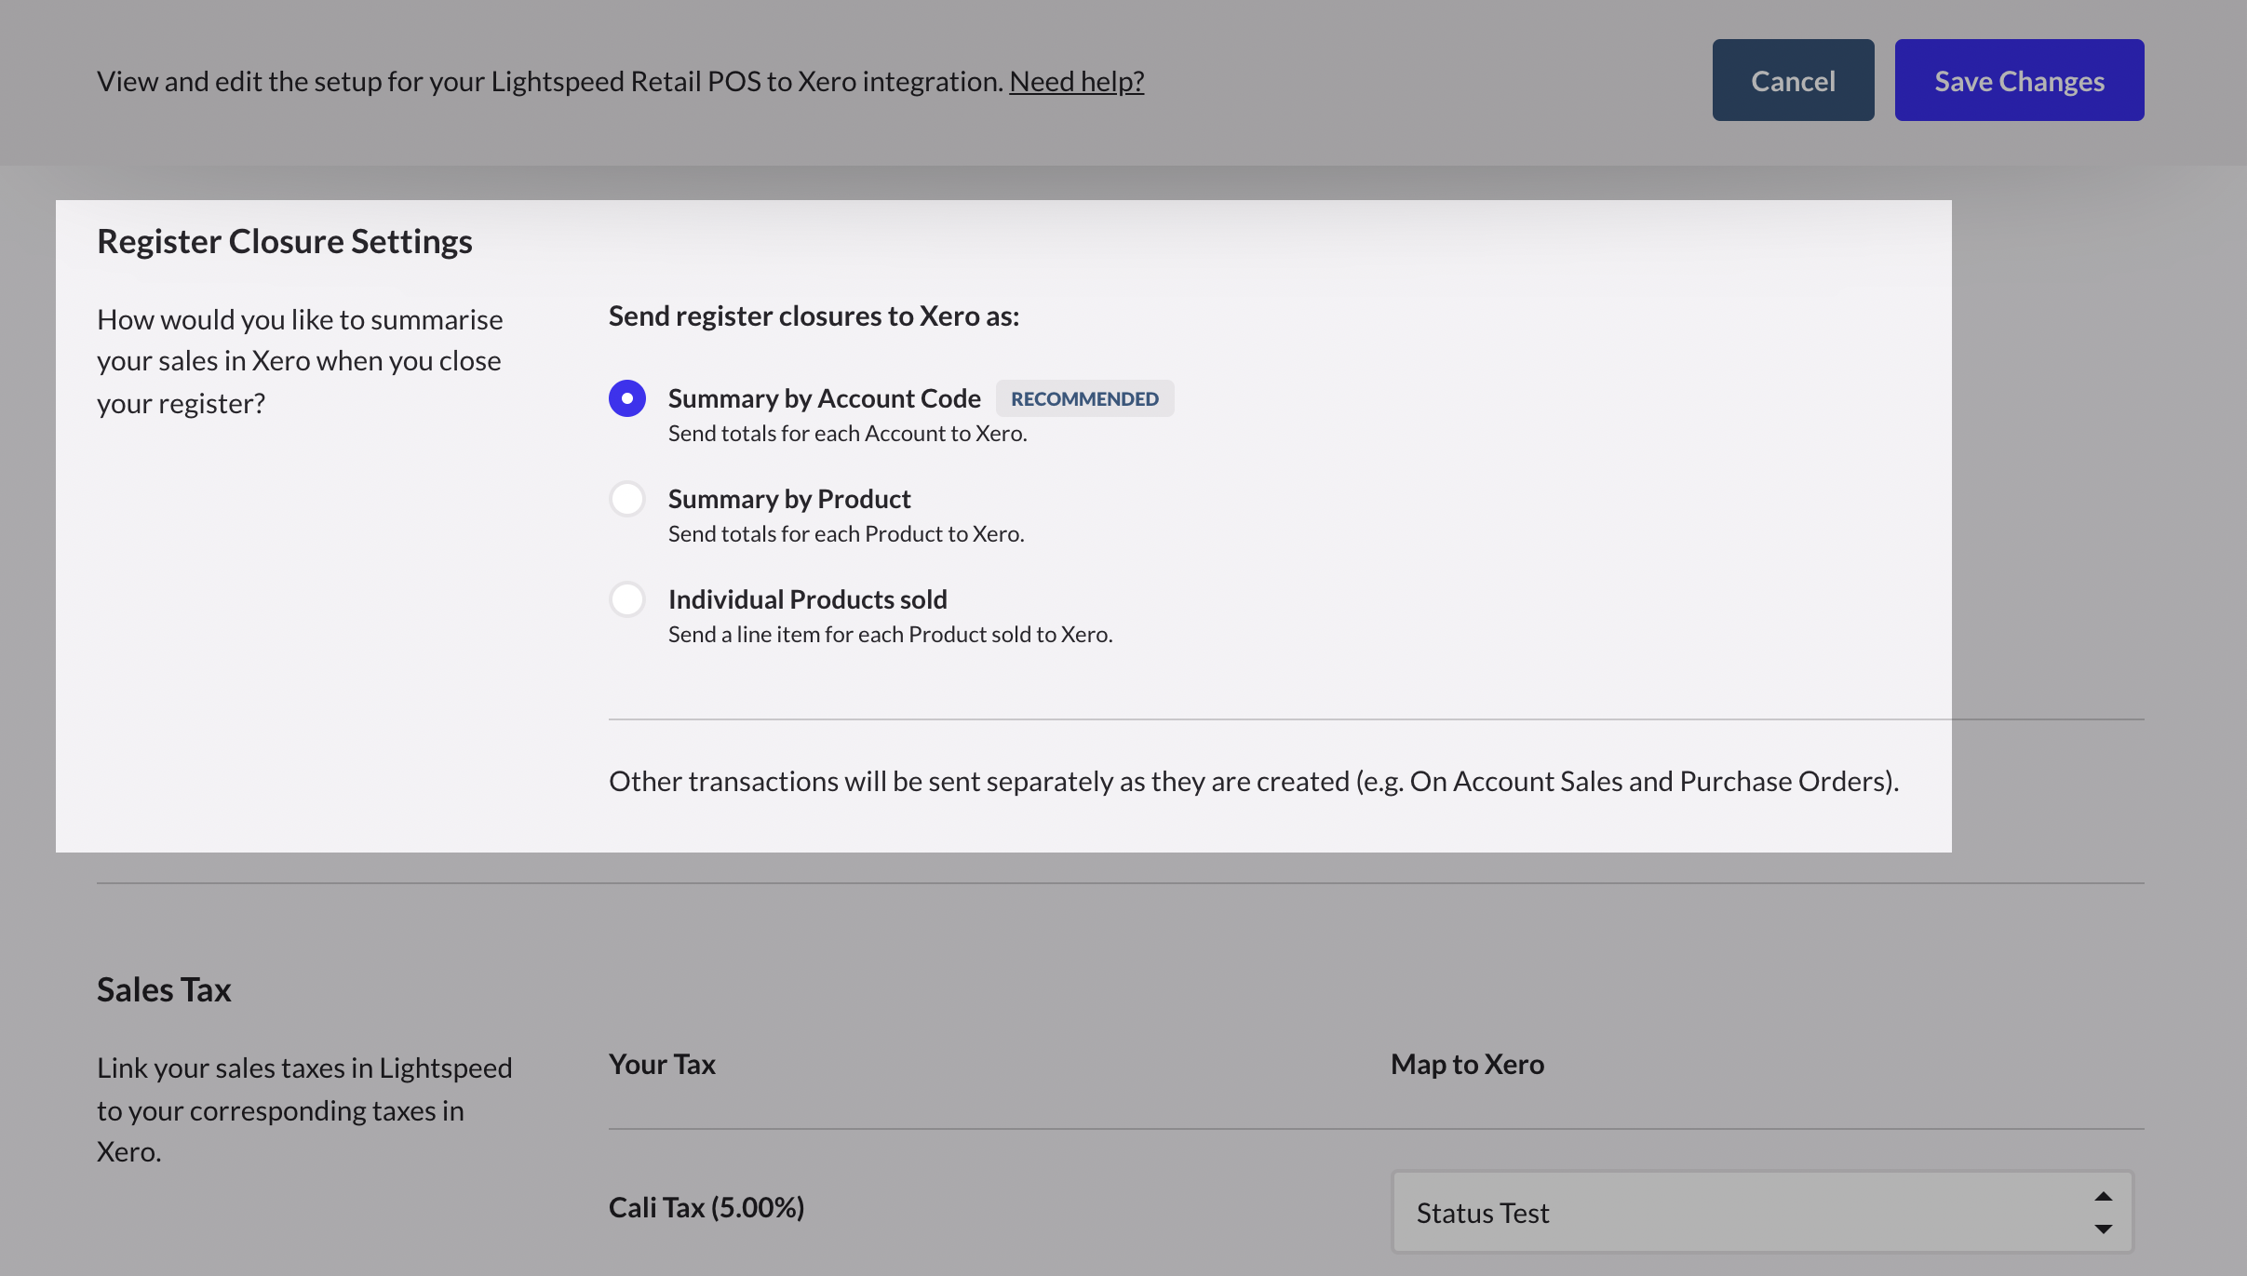Select the Summary by Product radio button
Image resolution: width=2247 pixels, height=1276 pixels.
(627, 499)
